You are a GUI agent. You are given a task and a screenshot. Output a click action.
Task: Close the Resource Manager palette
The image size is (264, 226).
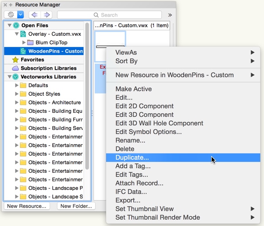[x=5, y=5]
